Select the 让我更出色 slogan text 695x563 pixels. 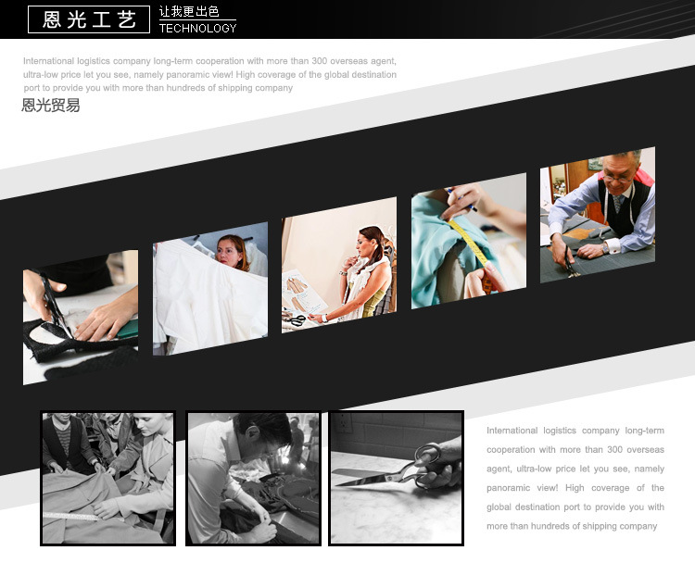(x=189, y=11)
